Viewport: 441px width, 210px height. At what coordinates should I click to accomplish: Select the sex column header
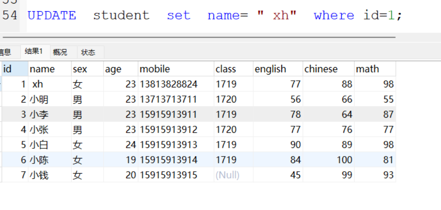88,69
